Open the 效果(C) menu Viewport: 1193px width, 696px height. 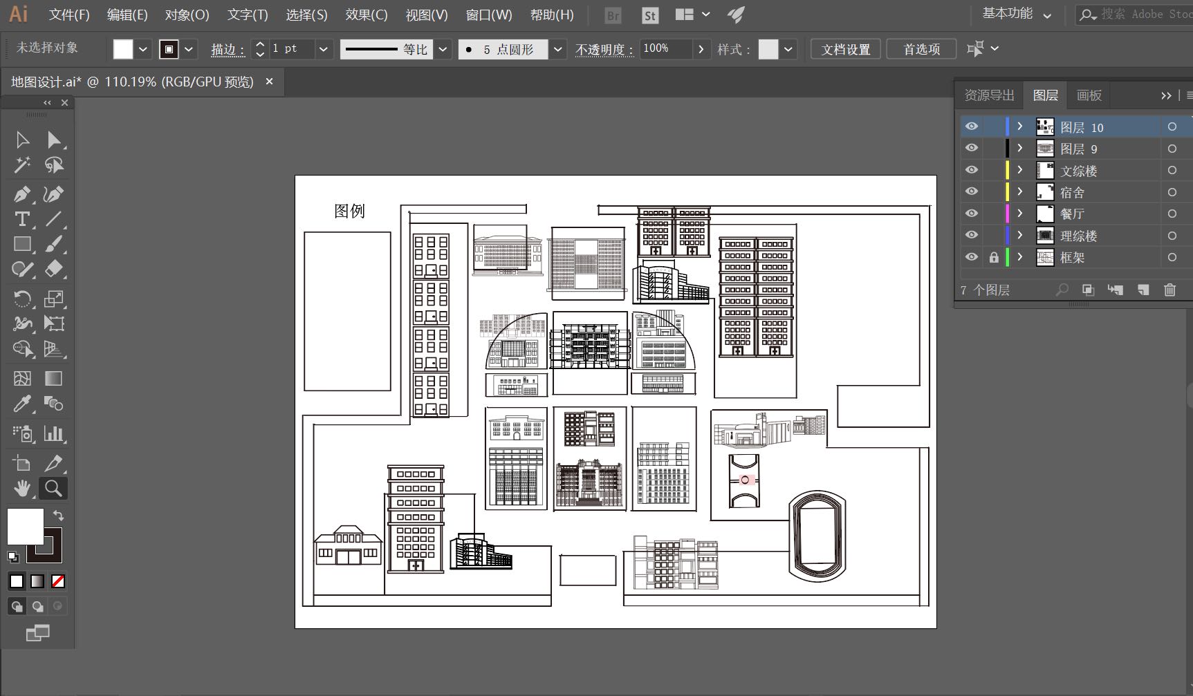[366, 15]
